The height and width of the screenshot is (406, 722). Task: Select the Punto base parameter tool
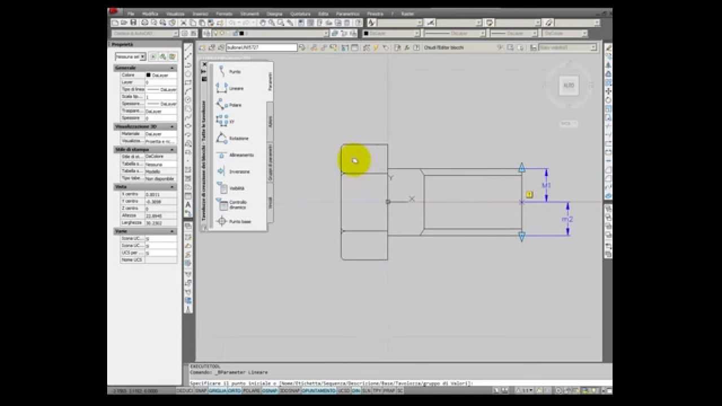point(234,222)
